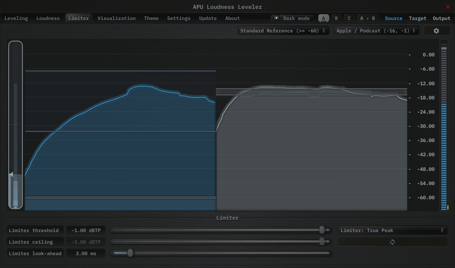Click the Limiter look-ahead value field
The width and height of the screenshot is (455, 268).
(86, 253)
